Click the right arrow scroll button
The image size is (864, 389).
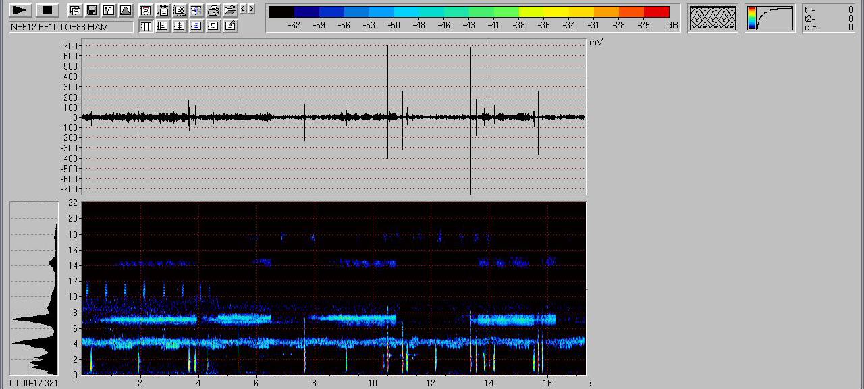252,9
